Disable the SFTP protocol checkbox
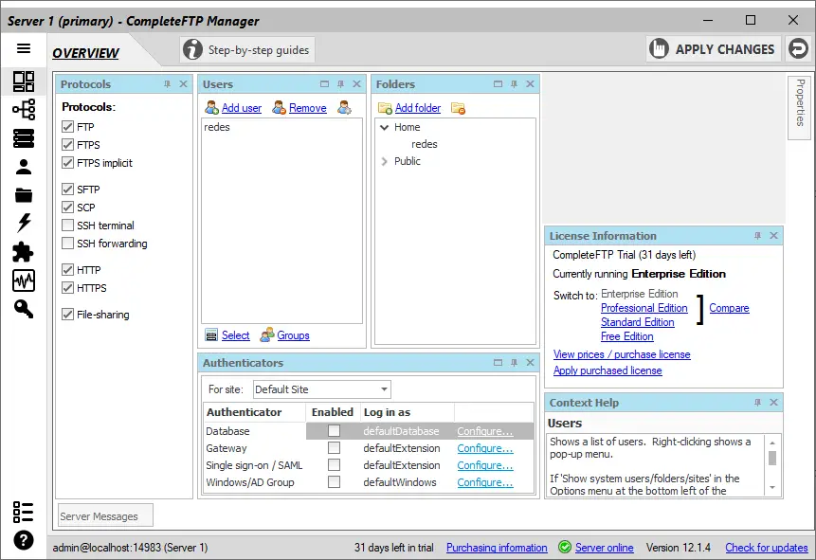The image size is (816, 560). click(67, 189)
